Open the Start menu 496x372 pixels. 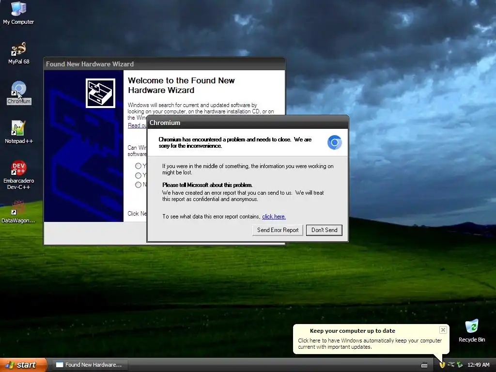click(x=23, y=365)
